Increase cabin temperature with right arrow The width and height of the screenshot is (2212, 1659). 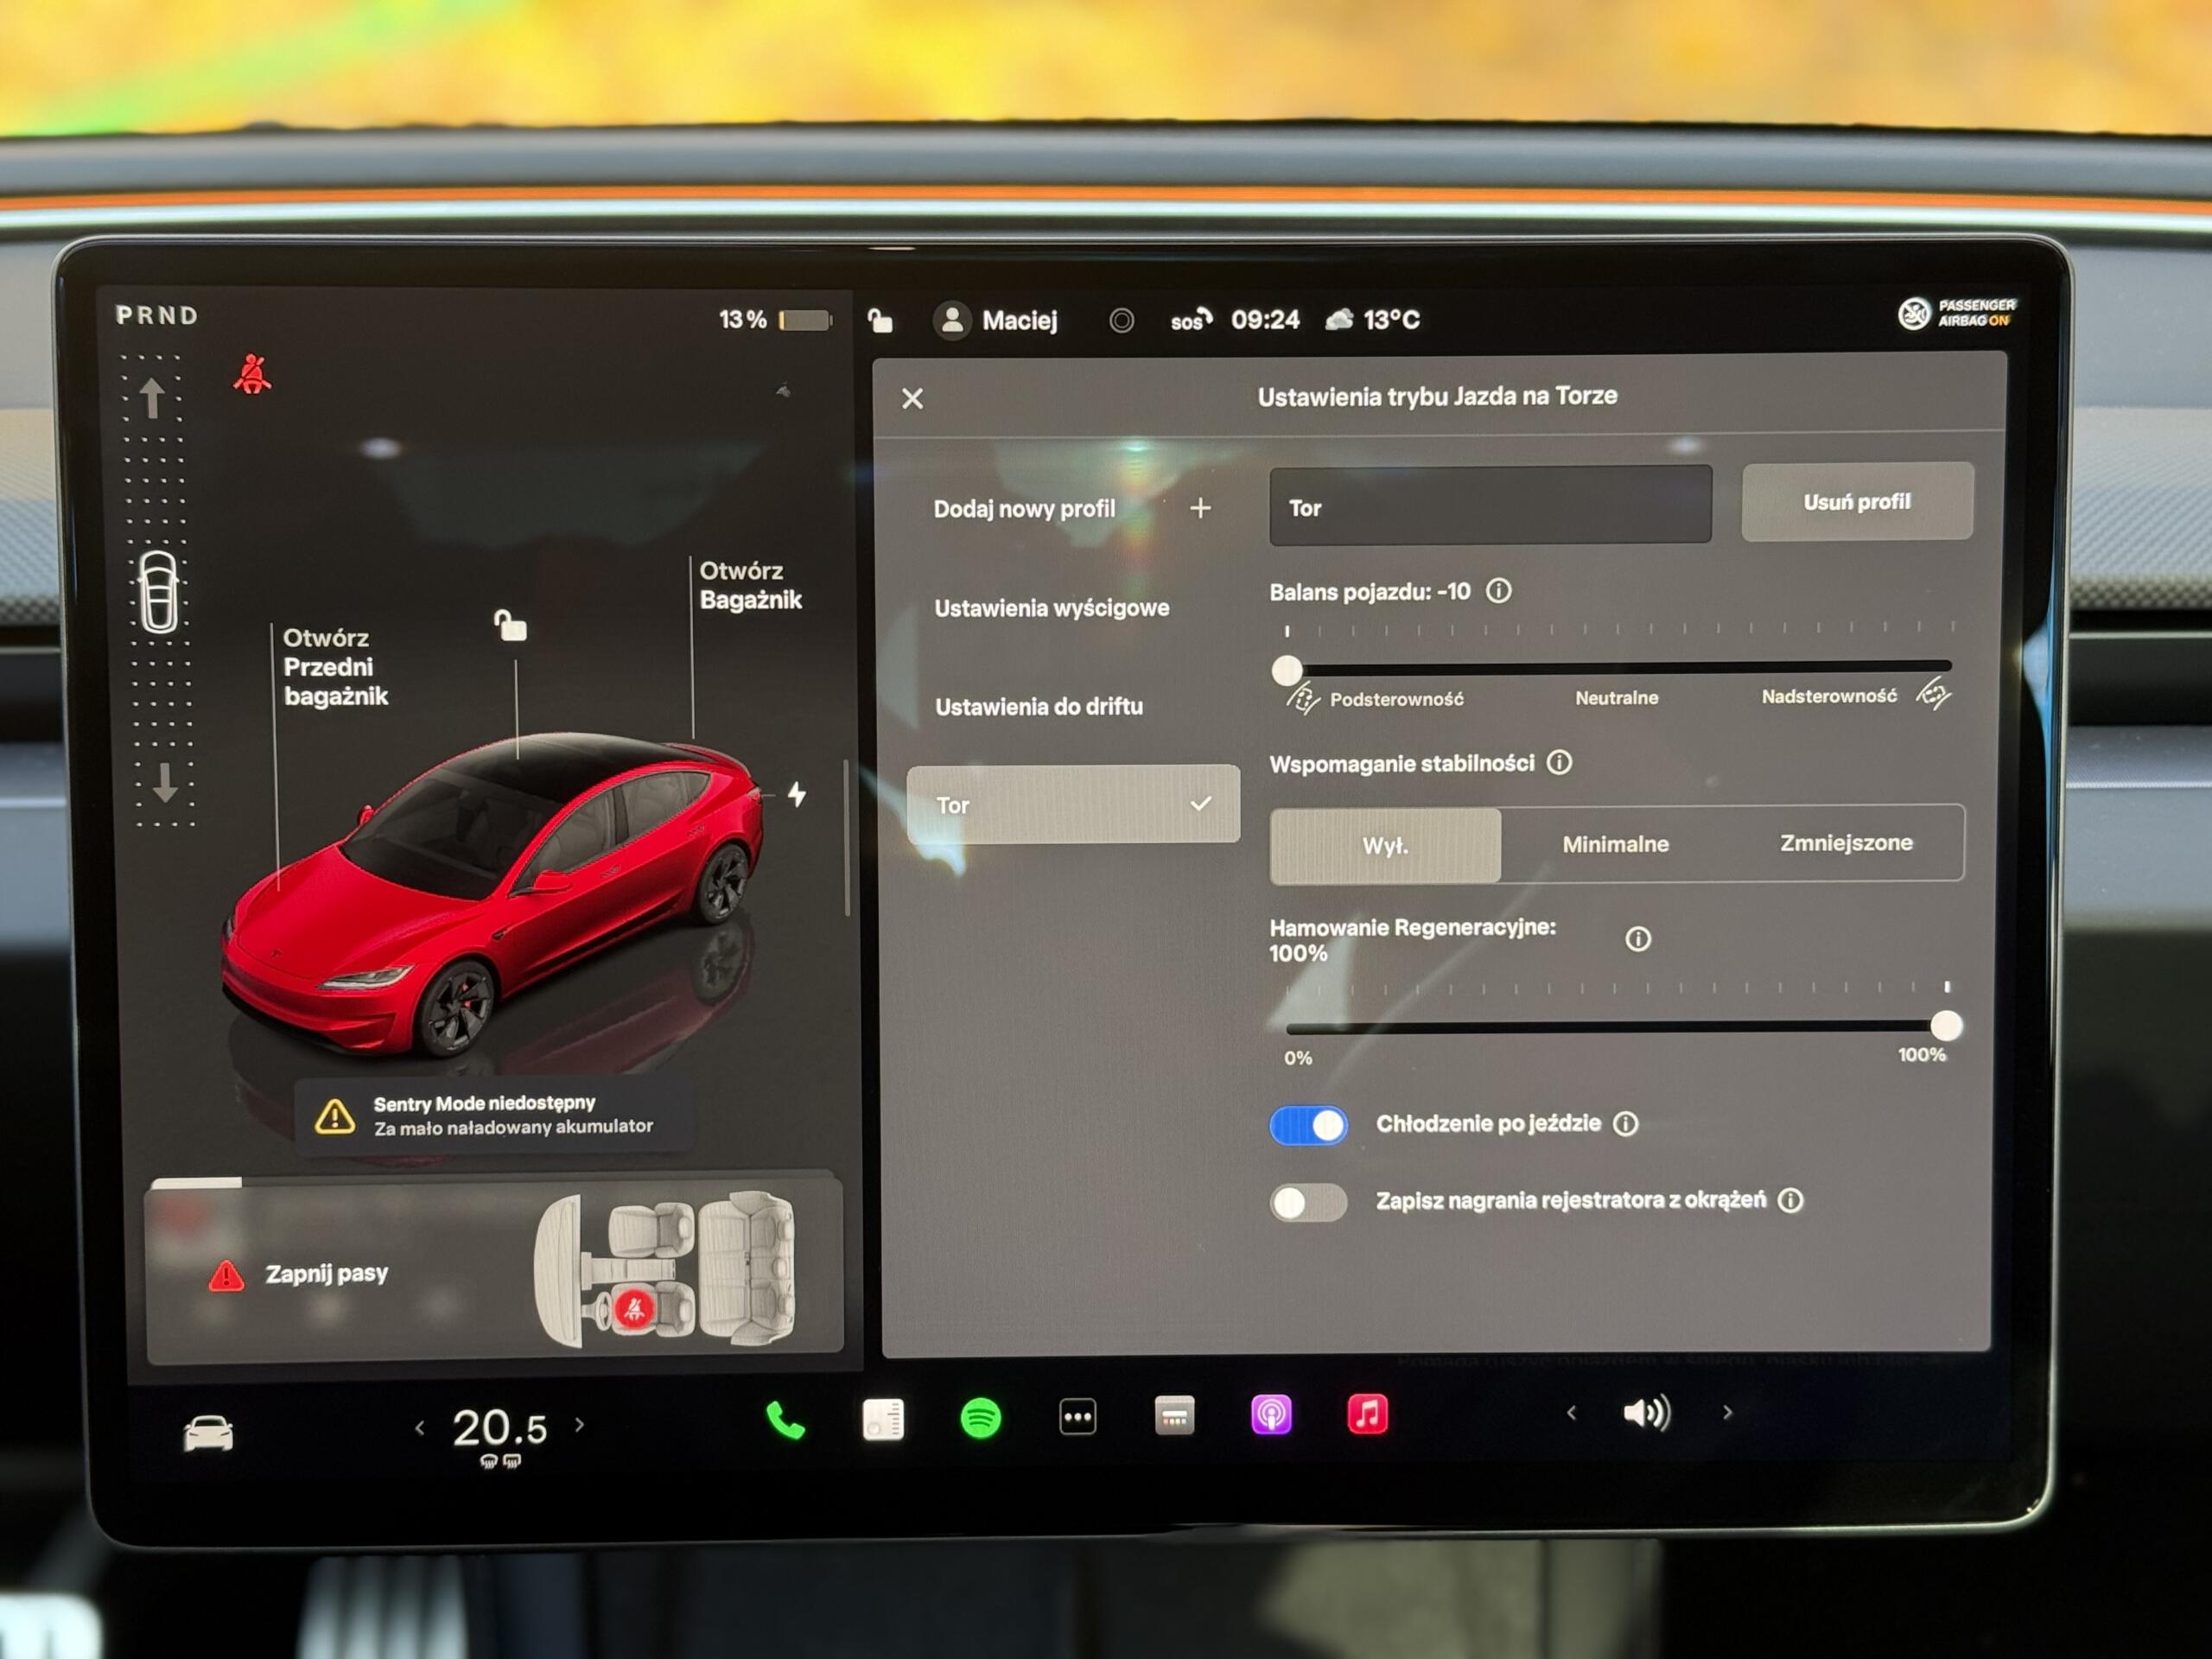pos(580,1425)
